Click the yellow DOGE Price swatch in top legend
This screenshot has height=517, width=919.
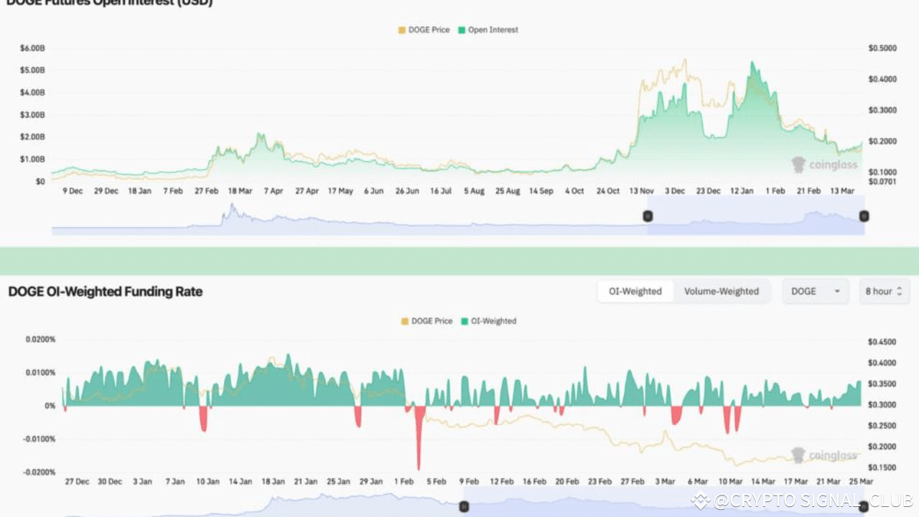point(402,30)
